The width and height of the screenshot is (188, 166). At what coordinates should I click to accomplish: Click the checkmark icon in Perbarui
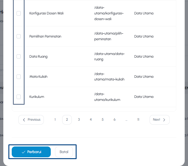tap(23, 152)
